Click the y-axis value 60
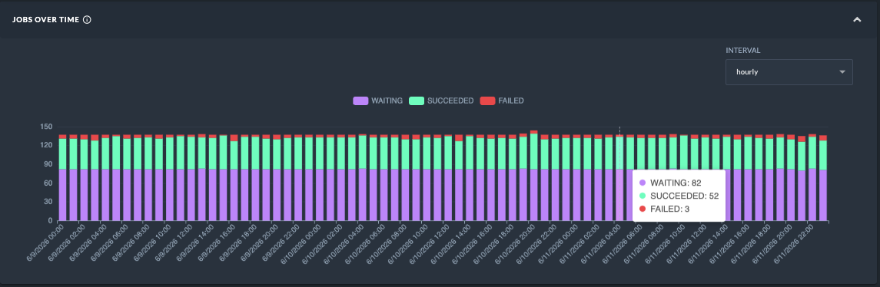Image resolution: width=880 pixels, height=287 pixels. (x=48, y=183)
